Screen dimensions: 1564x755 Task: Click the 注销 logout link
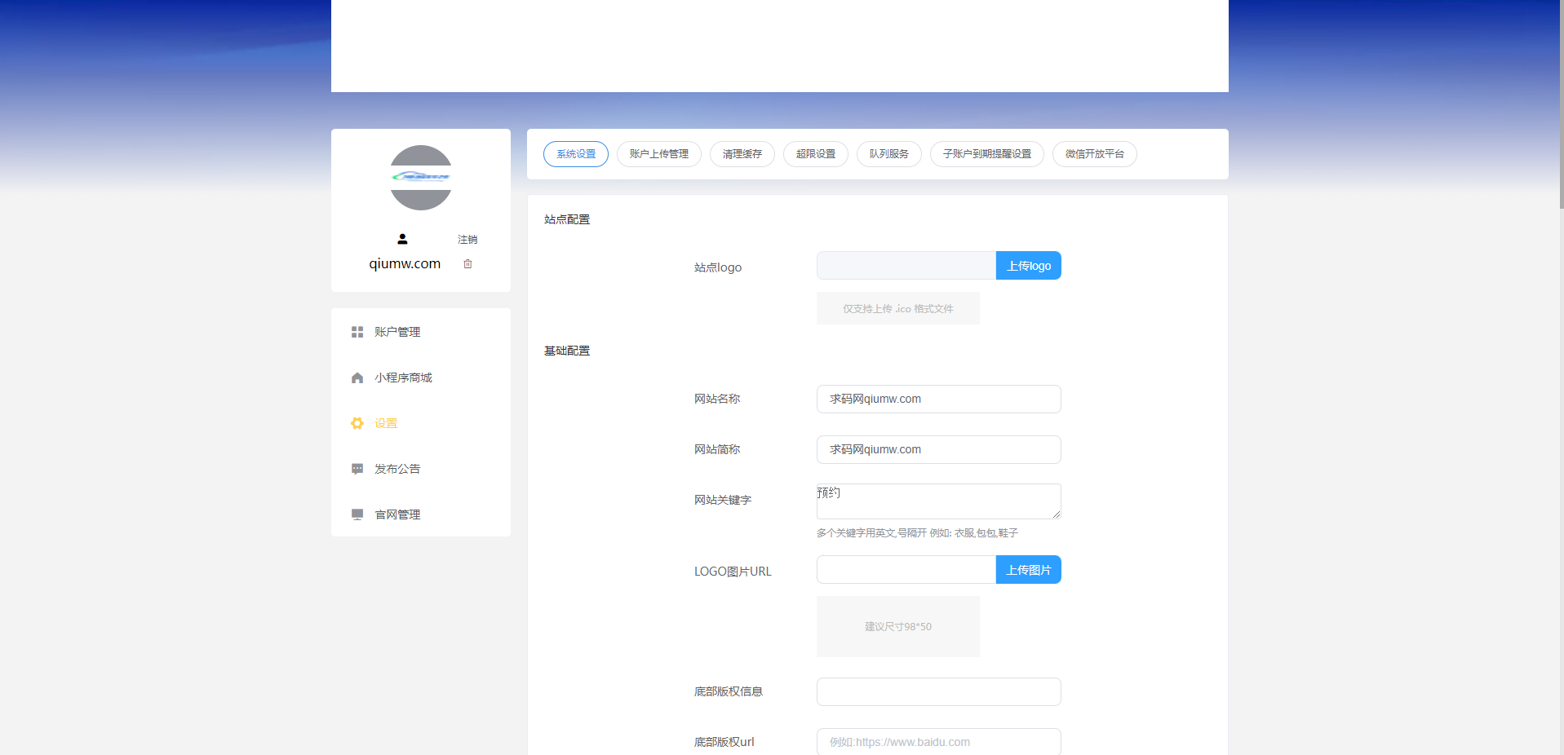tap(467, 240)
